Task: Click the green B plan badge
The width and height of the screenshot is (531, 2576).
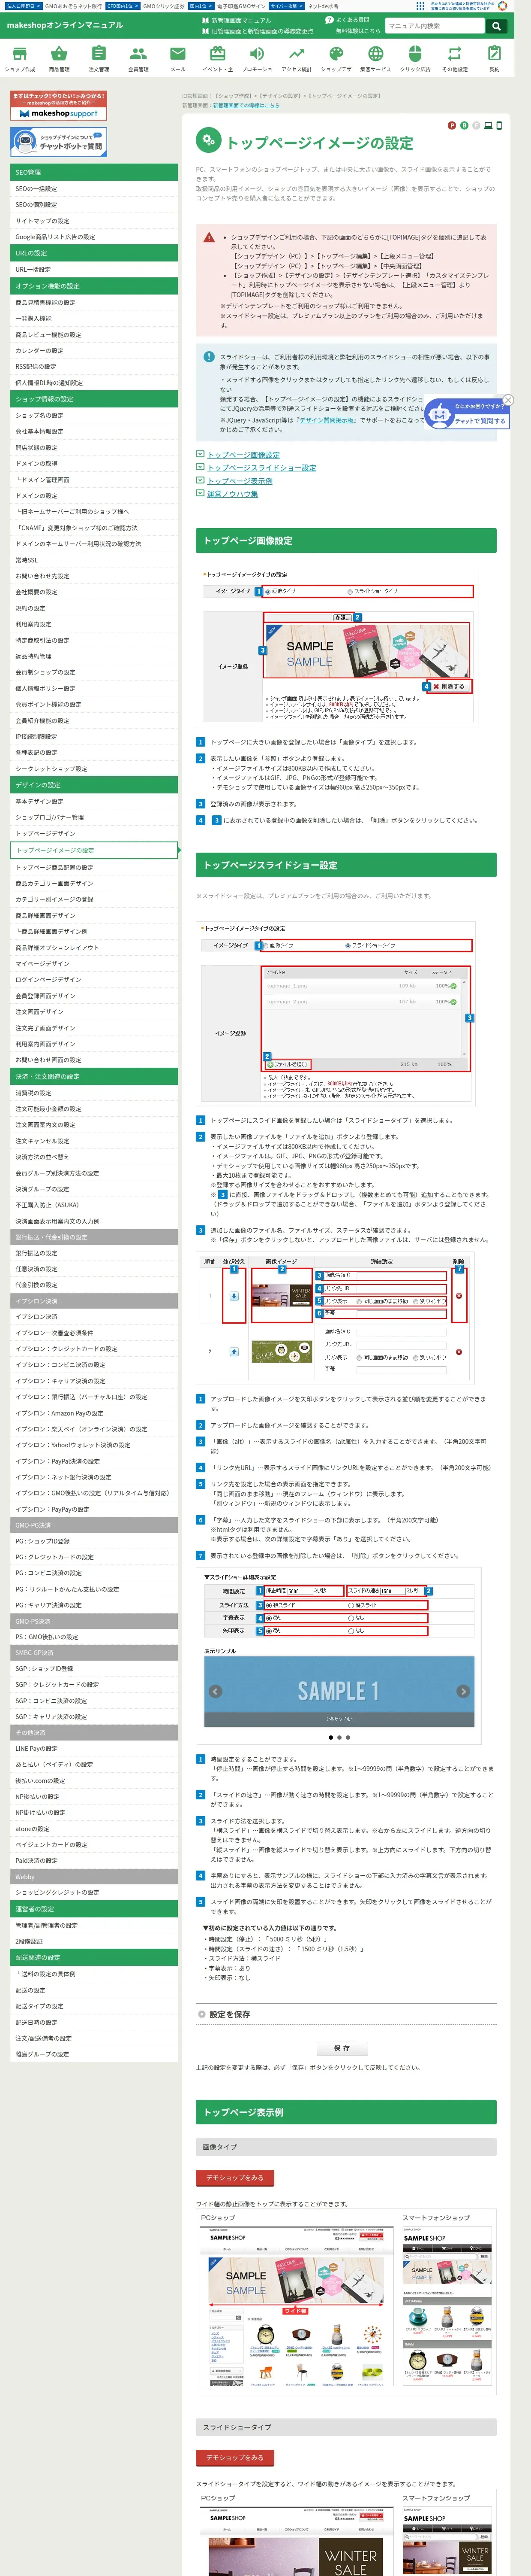Action: pyautogui.click(x=463, y=125)
